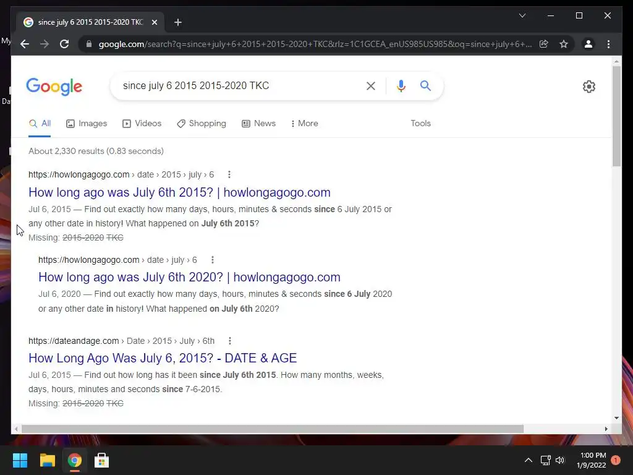
Task: Open 'How Long Ago Was July 6, 2015? - DATE & AGE'
Action: (163, 358)
